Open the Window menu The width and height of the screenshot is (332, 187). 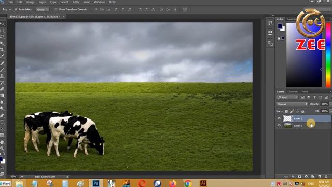pyautogui.click(x=99, y=2)
